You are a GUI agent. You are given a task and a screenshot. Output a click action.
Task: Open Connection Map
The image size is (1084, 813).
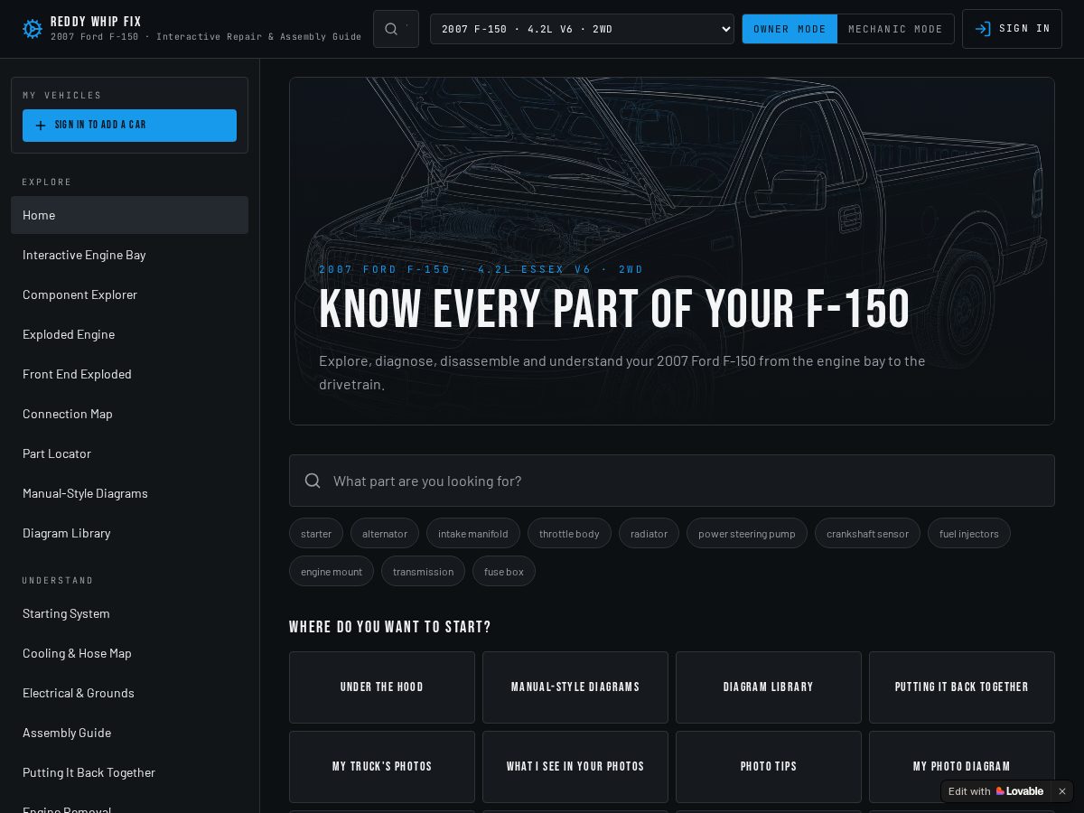[129, 414]
